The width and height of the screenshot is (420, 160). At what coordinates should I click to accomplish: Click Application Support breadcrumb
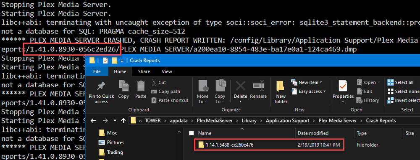287,121
